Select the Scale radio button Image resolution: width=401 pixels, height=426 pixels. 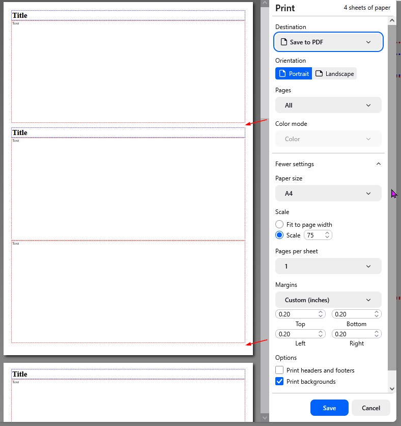point(279,235)
